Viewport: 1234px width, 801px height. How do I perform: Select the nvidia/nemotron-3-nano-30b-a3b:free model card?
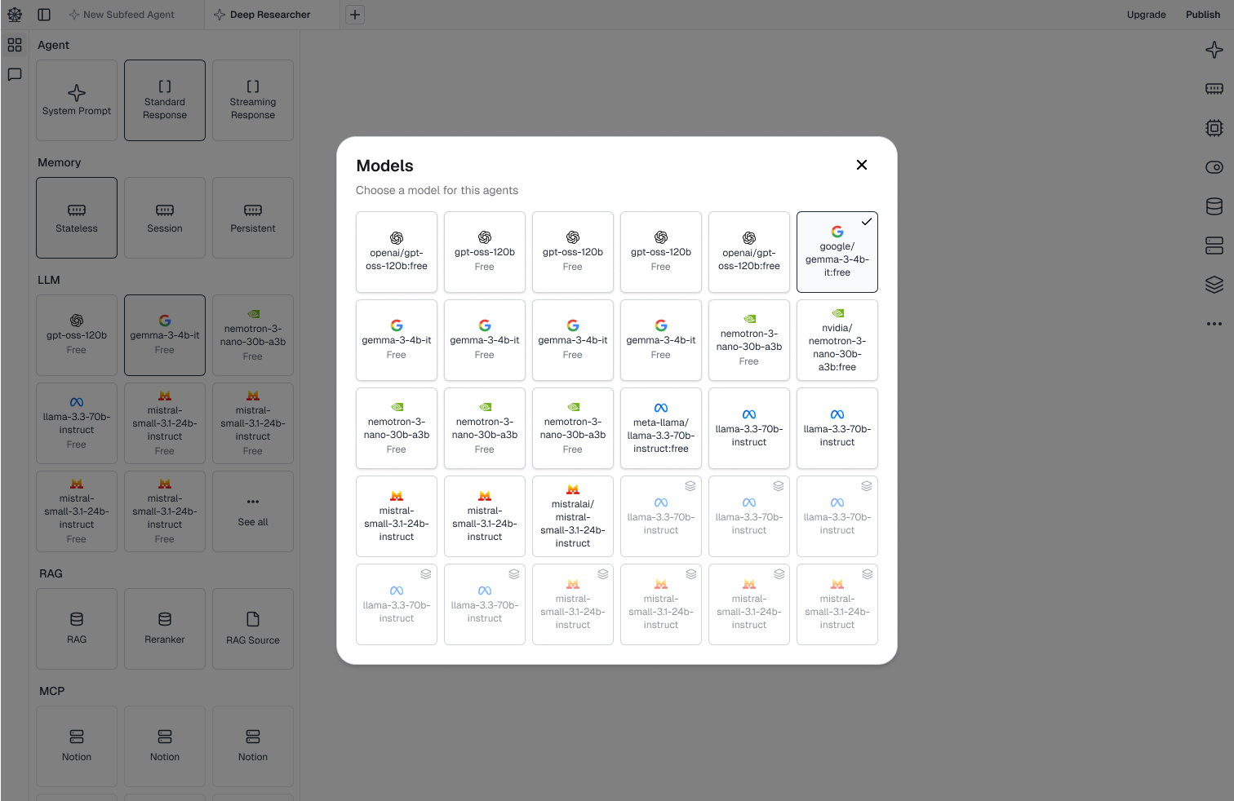point(837,340)
